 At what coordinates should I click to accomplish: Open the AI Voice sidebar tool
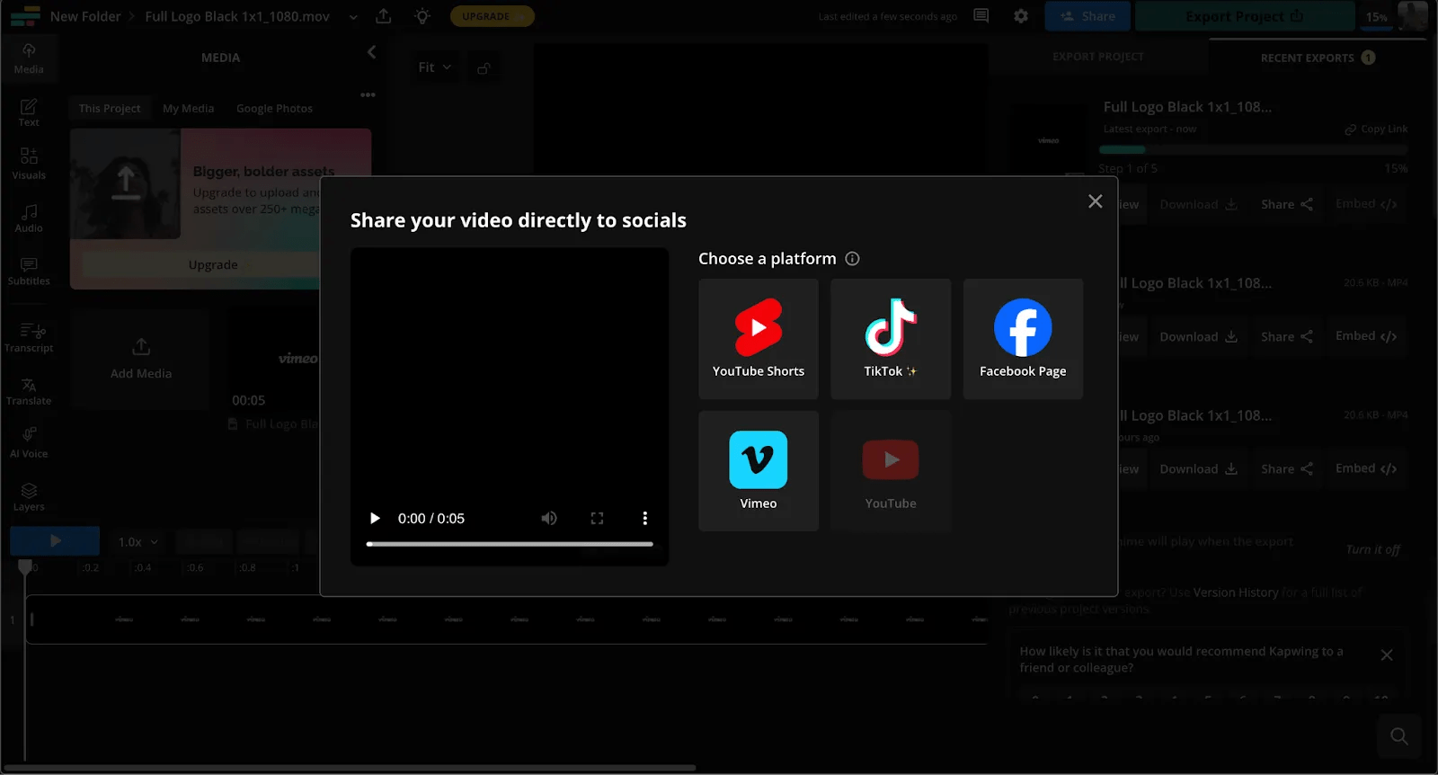pyautogui.click(x=29, y=443)
